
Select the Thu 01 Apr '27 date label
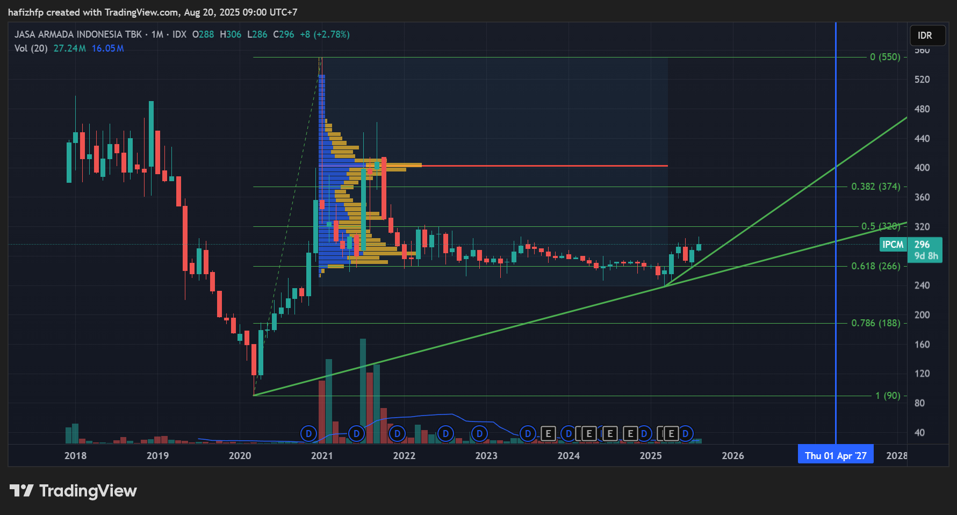tap(836, 455)
